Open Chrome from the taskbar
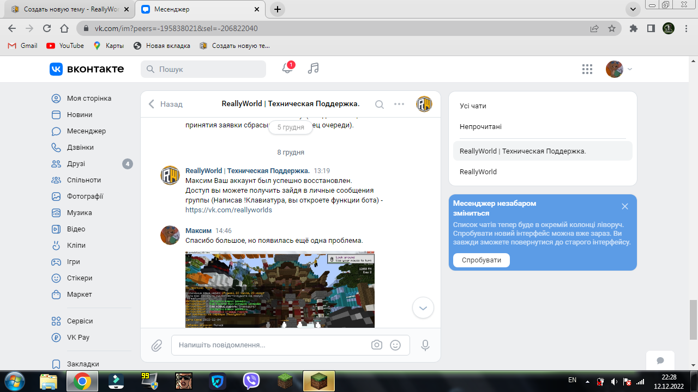 tap(82, 381)
